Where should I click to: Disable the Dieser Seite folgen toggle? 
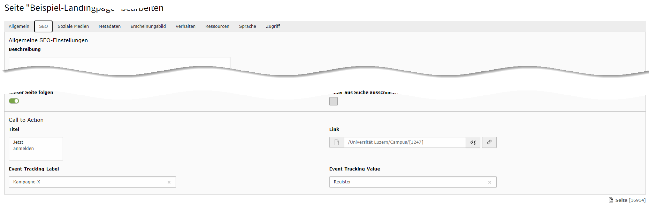[14, 101]
